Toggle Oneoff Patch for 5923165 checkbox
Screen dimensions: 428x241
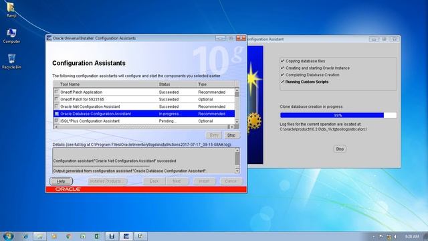pyautogui.click(x=56, y=99)
